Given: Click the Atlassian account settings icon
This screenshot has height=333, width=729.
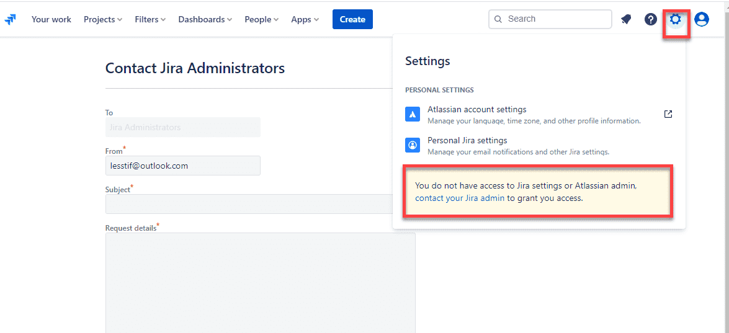Looking at the screenshot, I should (x=413, y=115).
